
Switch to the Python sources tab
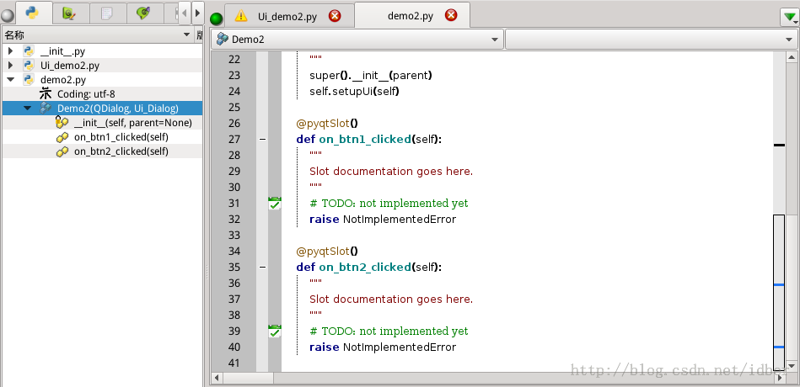(34, 13)
